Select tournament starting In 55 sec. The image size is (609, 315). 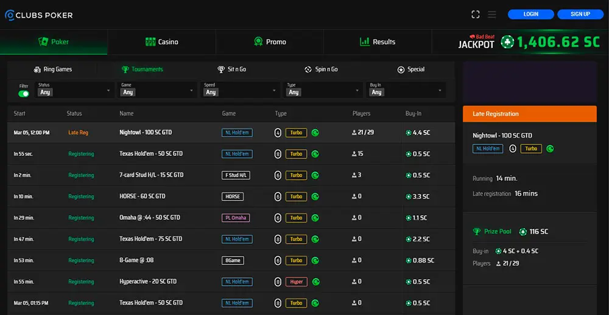point(231,154)
